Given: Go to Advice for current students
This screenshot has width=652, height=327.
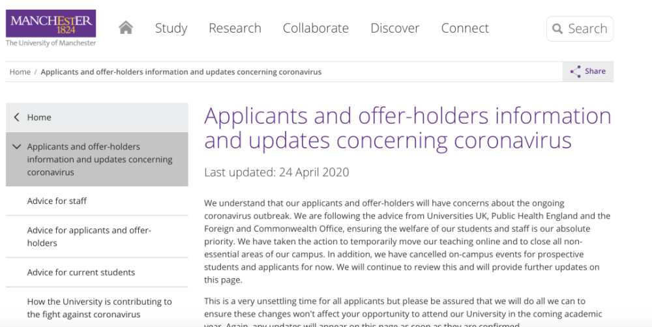Looking at the screenshot, I should 81,272.
